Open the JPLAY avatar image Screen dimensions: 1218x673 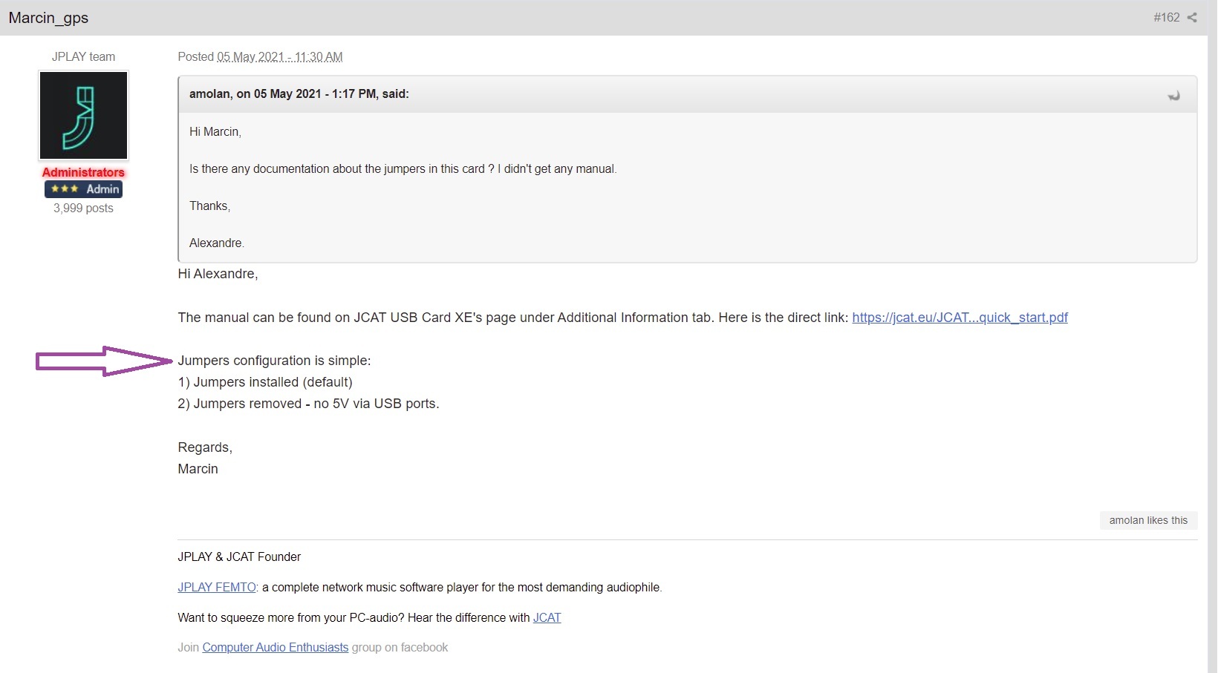pyautogui.click(x=83, y=116)
